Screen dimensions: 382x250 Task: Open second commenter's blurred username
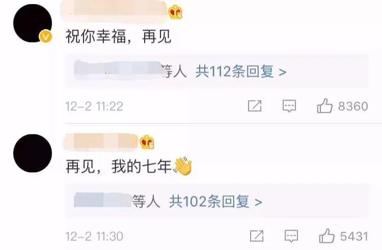(x=101, y=141)
